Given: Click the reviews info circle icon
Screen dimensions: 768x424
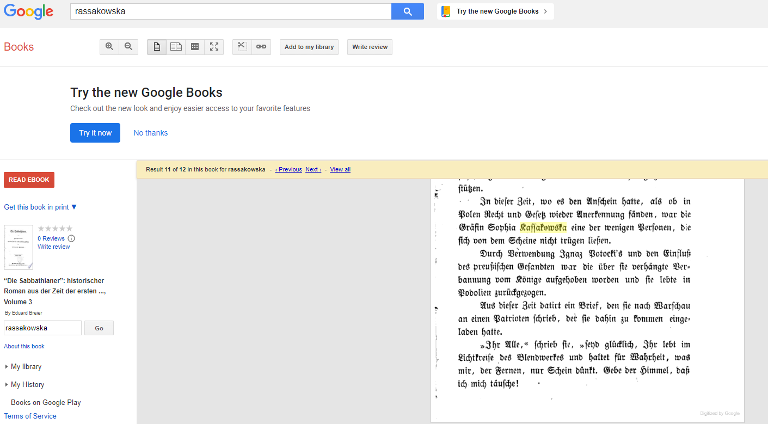Looking at the screenshot, I should point(71,238).
